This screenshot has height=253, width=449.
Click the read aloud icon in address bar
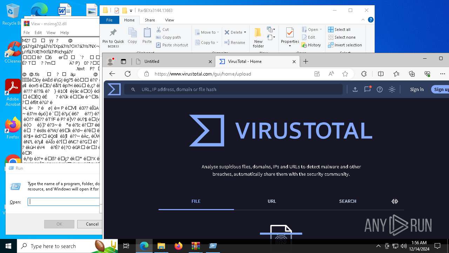point(331,74)
